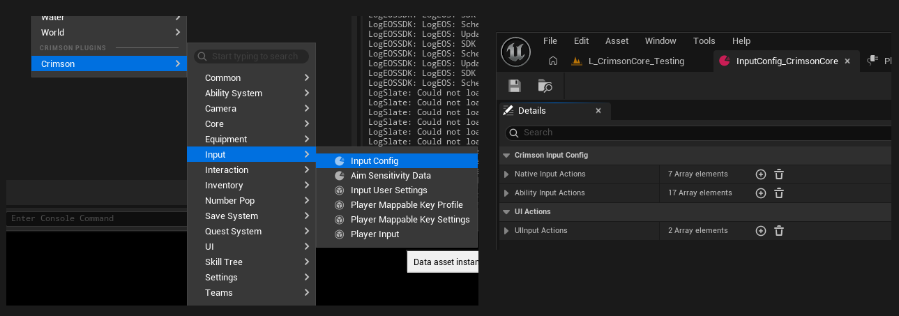Select the InputConfig_CrimsonCore tab
The image size is (899, 316).
point(787,61)
